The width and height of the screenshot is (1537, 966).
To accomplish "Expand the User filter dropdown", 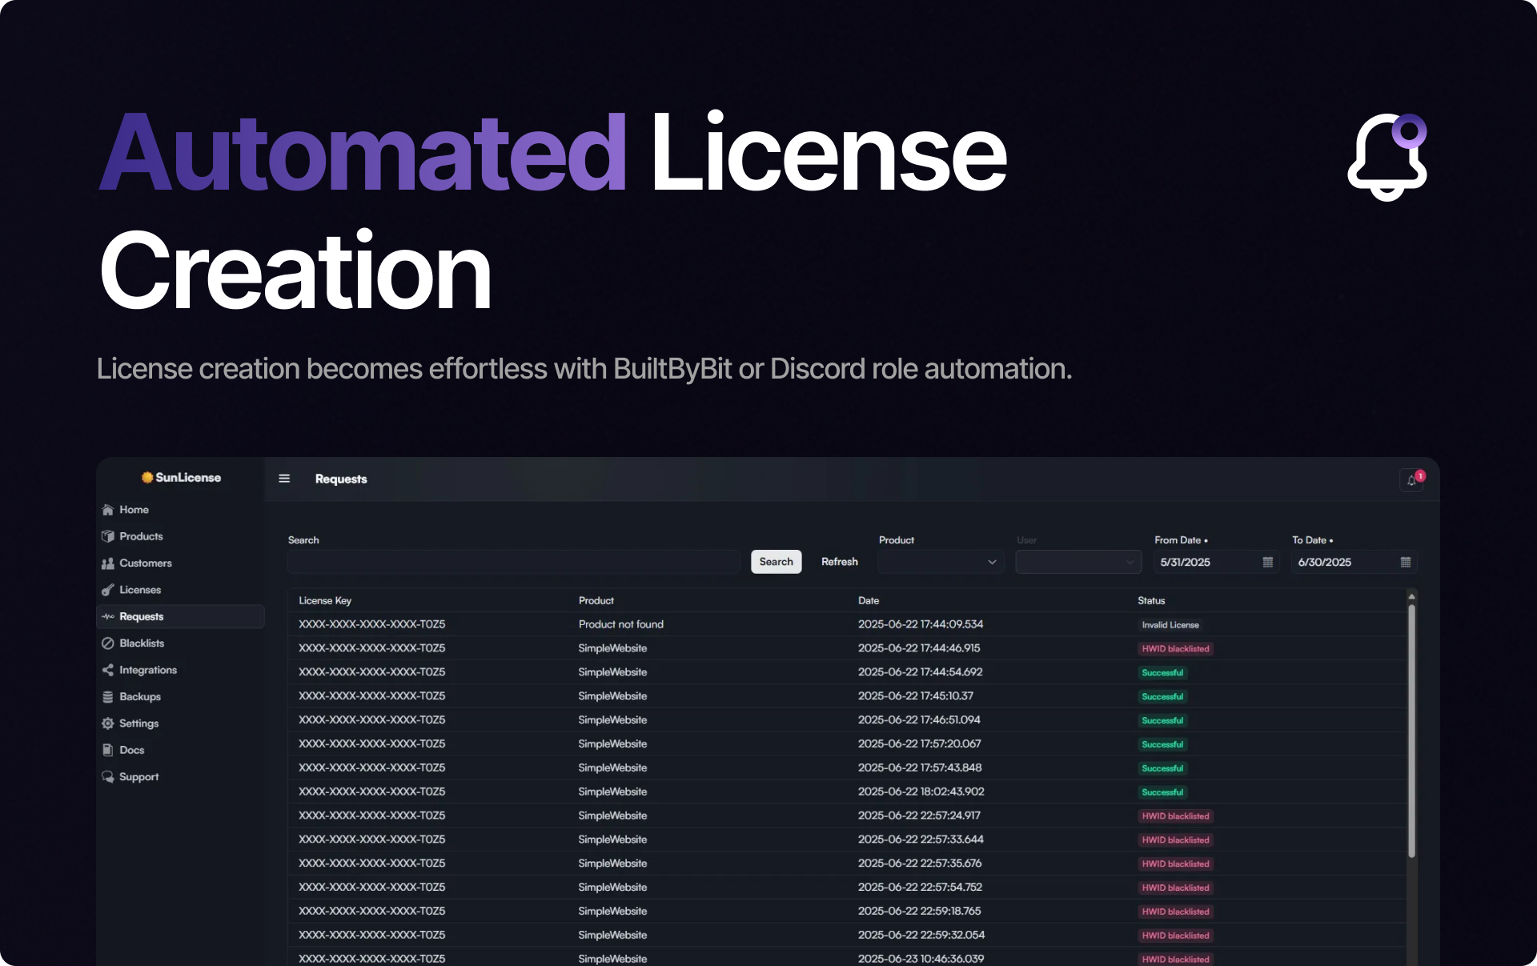I will click(x=1078, y=562).
